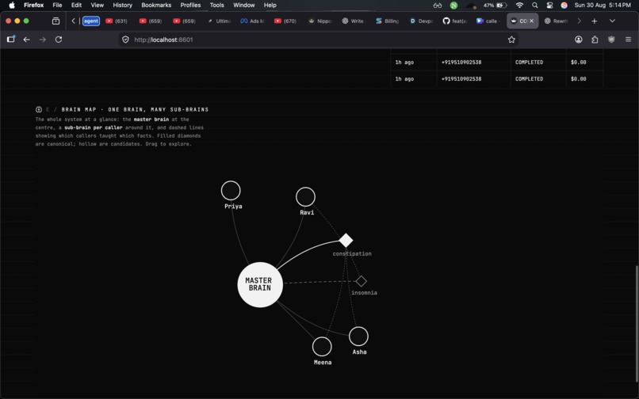This screenshot has height=399, width=639.
Task: Go back to previous page
Action: point(26,40)
